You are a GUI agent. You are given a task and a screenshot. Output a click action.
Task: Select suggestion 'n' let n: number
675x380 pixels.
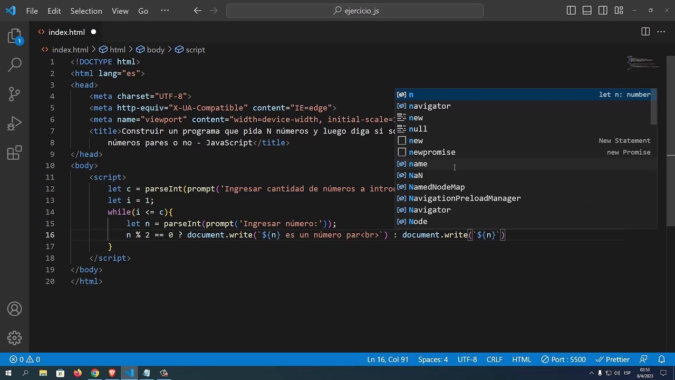(524, 94)
